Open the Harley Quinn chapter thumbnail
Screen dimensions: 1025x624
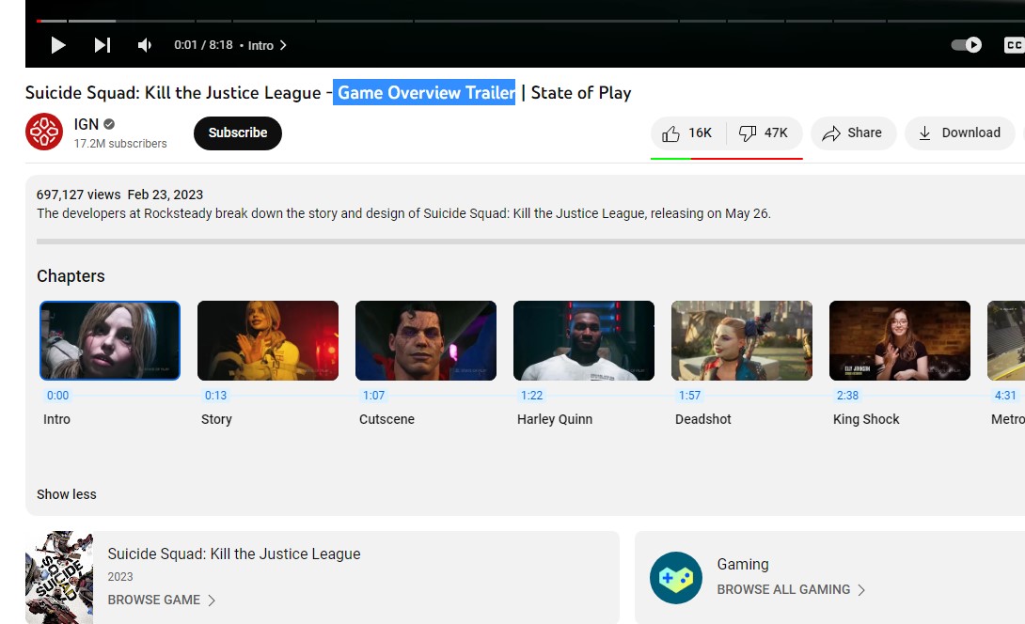pos(584,340)
